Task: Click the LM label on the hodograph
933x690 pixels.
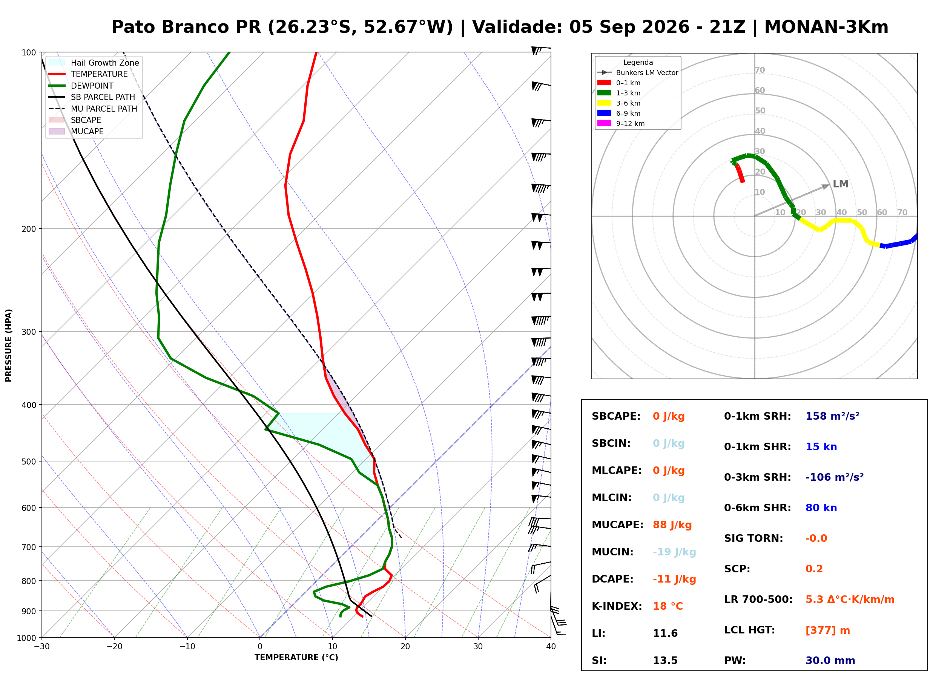Action: click(x=840, y=184)
